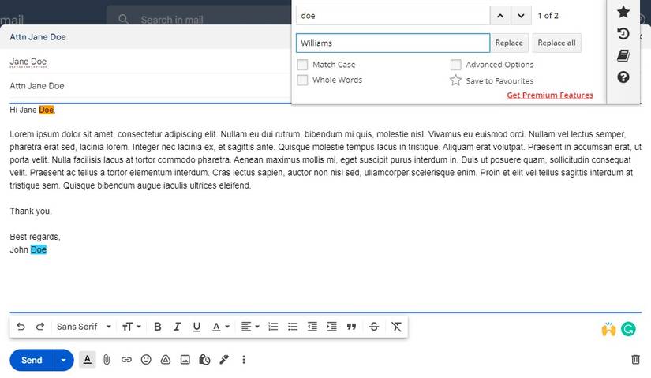The width and height of the screenshot is (651, 378).
Task: Insert a link
Action: [126, 360]
